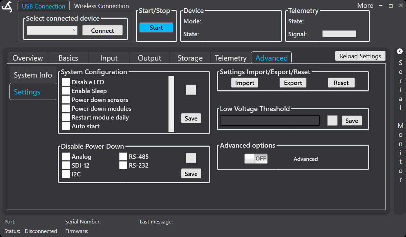Open the Telemetry tab
Viewport: 406px width, 237px height.
tap(231, 58)
